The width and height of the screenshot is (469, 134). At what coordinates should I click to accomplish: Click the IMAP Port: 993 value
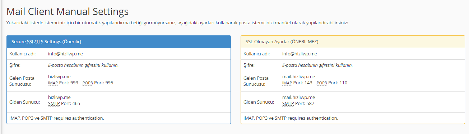point(63,83)
